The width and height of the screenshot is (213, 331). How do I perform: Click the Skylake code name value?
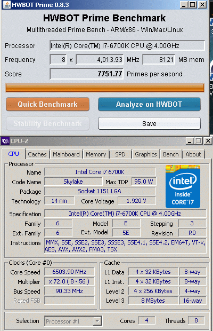click(x=73, y=182)
